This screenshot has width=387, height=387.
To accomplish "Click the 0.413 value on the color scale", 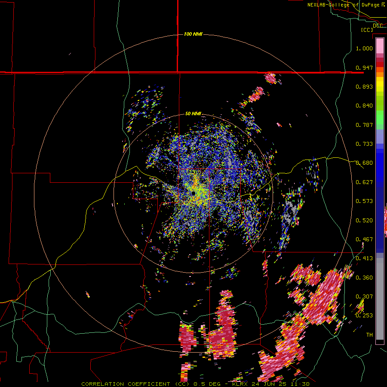I will [x=364, y=258].
